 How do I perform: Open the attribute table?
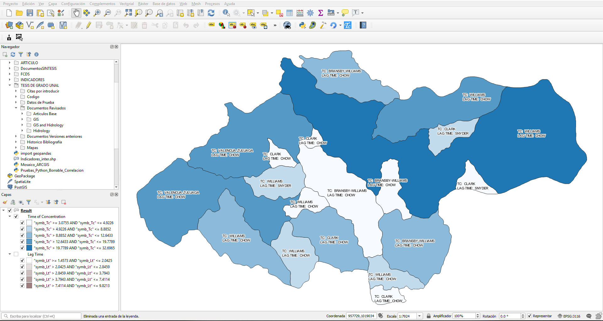click(290, 13)
